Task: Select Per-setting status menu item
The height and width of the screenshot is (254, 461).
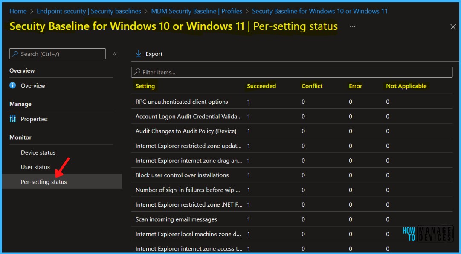Action: (x=62, y=181)
